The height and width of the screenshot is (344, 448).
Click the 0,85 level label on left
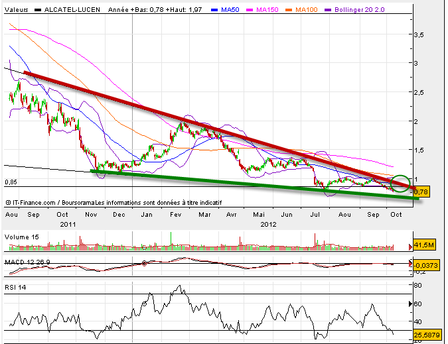[11, 182]
